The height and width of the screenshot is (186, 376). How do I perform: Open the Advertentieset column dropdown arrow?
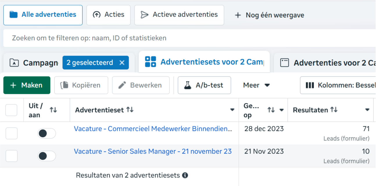[x=232, y=110]
